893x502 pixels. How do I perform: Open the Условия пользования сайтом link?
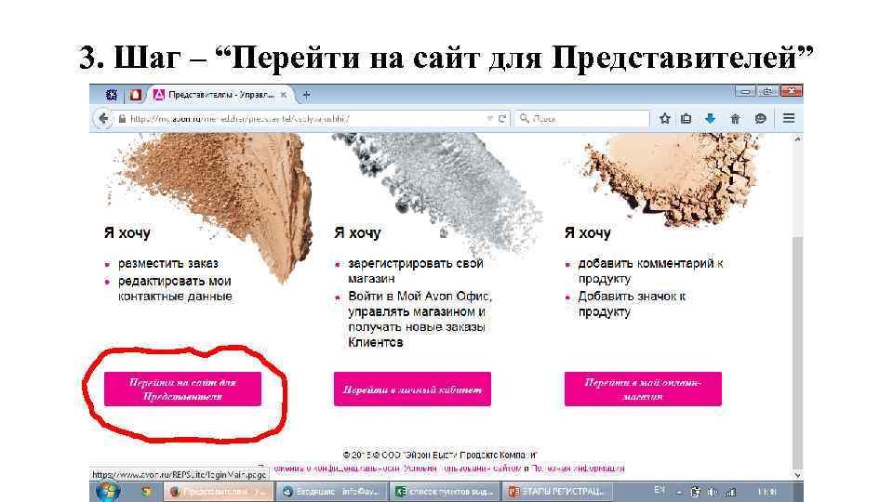coord(462,469)
